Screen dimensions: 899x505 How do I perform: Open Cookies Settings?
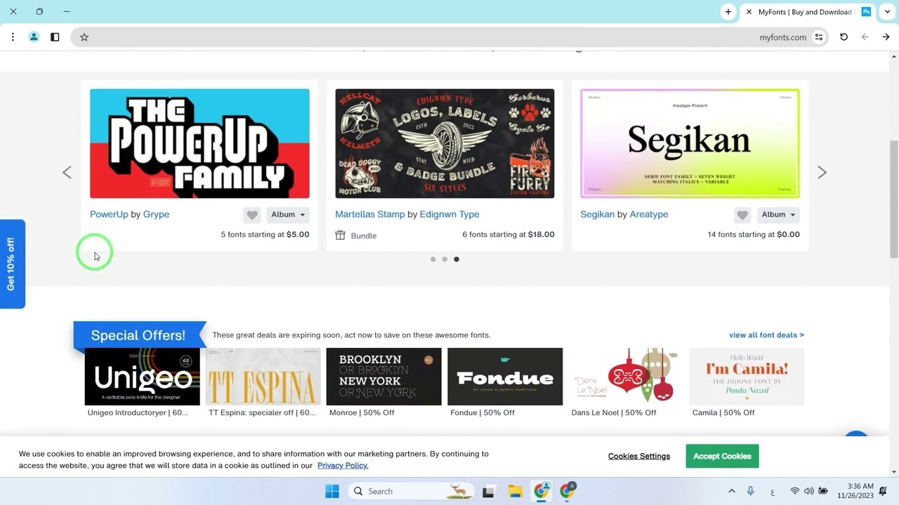[x=639, y=456]
